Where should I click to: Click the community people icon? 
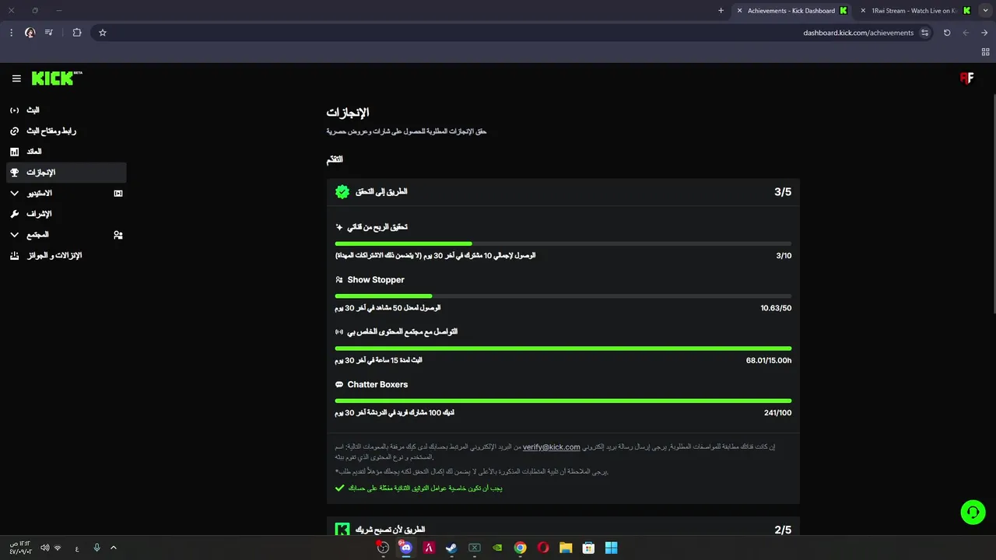point(118,235)
